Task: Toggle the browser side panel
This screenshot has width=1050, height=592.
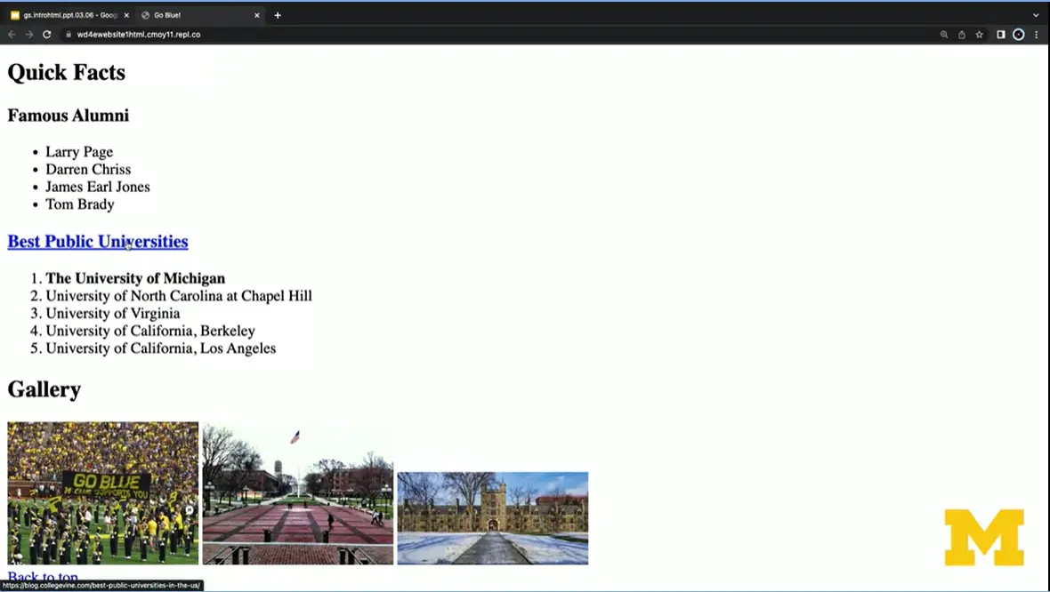Action: 1001,35
